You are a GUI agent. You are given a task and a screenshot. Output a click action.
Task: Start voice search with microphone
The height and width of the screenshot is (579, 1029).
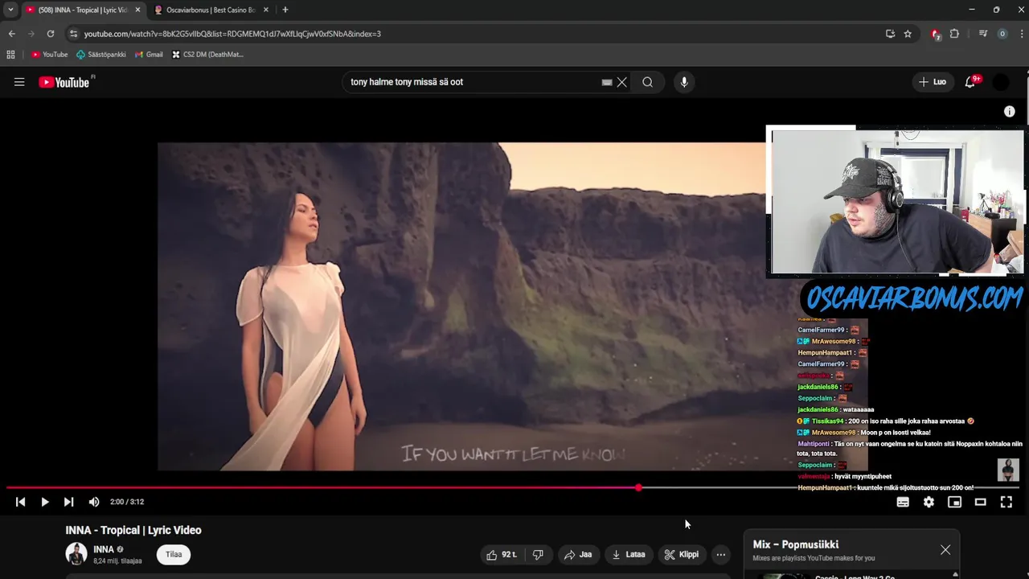(684, 82)
